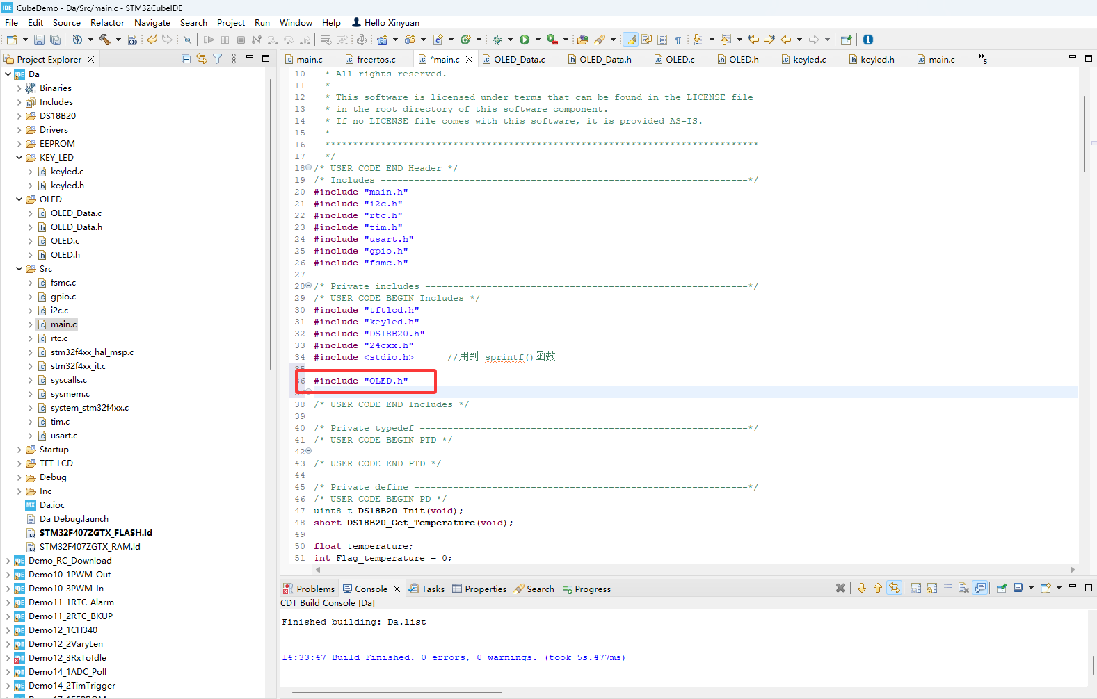Click the Debug bug icon
The width and height of the screenshot is (1097, 699).
(497, 40)
